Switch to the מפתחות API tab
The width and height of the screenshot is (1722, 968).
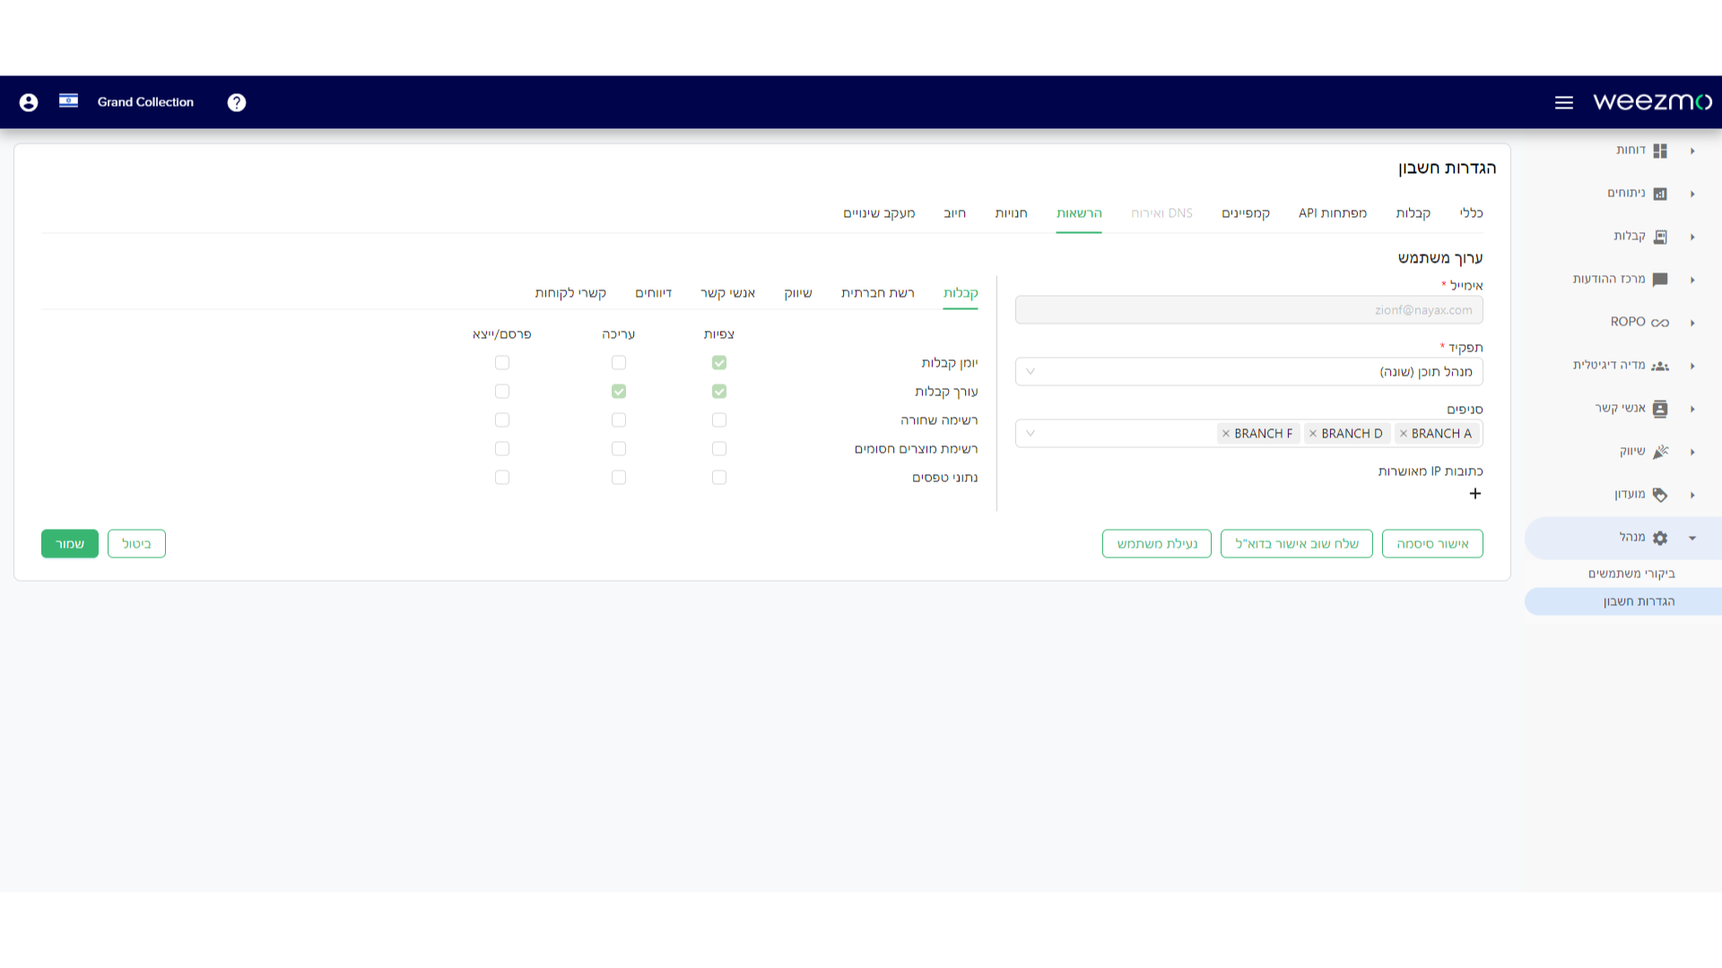coord(1333,213)
